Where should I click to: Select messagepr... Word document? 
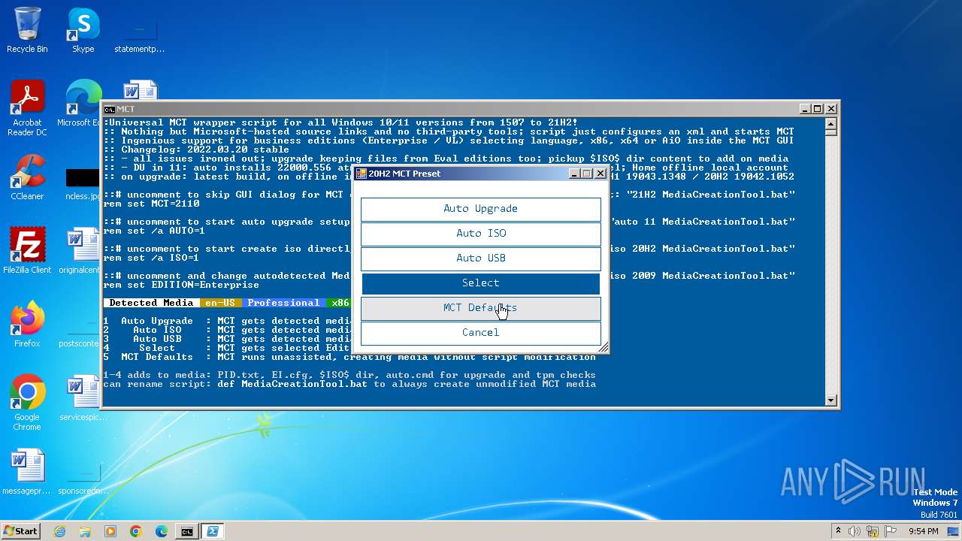27,473
